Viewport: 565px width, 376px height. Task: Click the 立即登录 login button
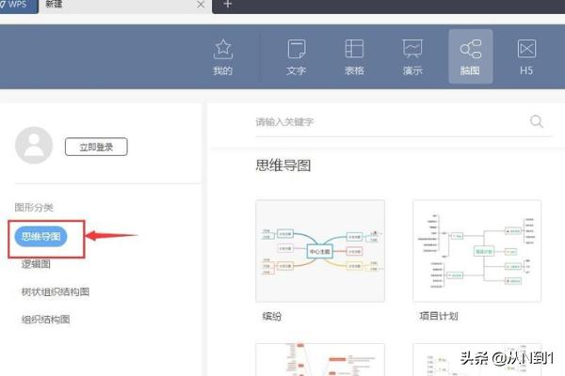(x=96, y=147)
